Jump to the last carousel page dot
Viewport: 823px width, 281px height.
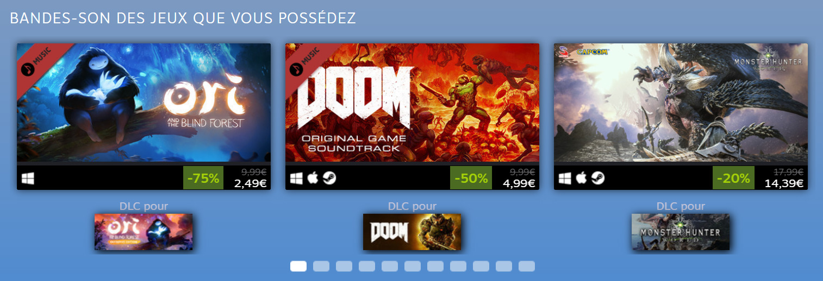[527, 266]
